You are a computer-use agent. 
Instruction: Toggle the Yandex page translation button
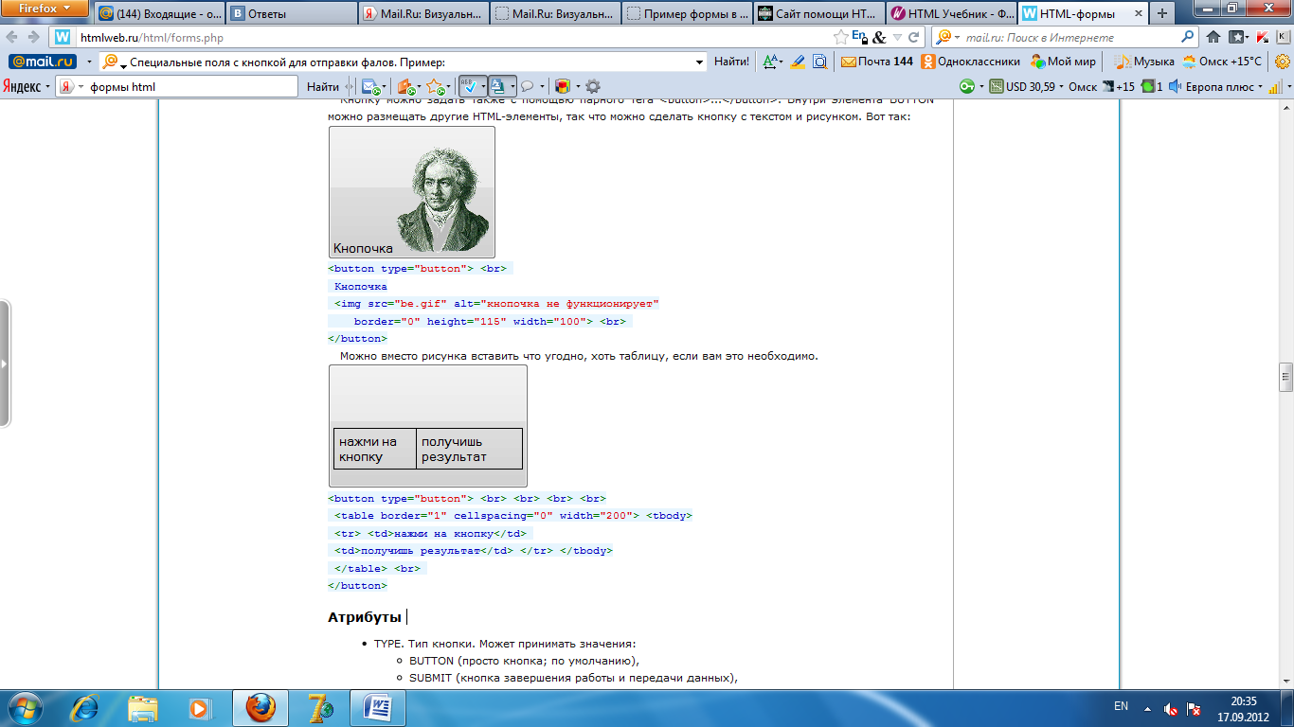pos(502,86)
